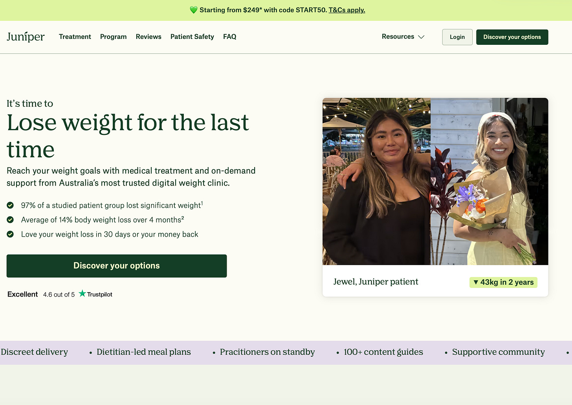
Task: Click 'Love your weight loss in 30 days' text
Action: (x=110, y=234)
